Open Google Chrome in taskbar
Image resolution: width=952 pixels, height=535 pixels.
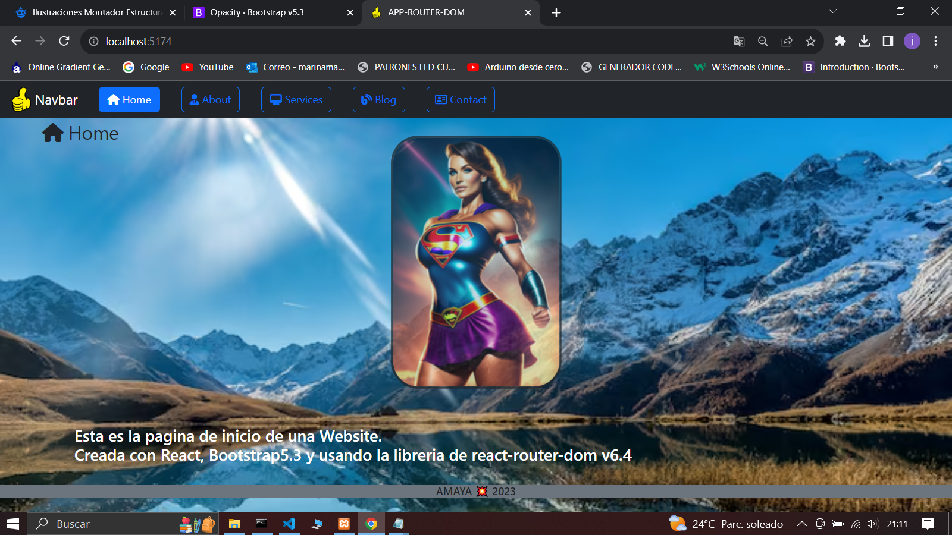coord(371,524)
